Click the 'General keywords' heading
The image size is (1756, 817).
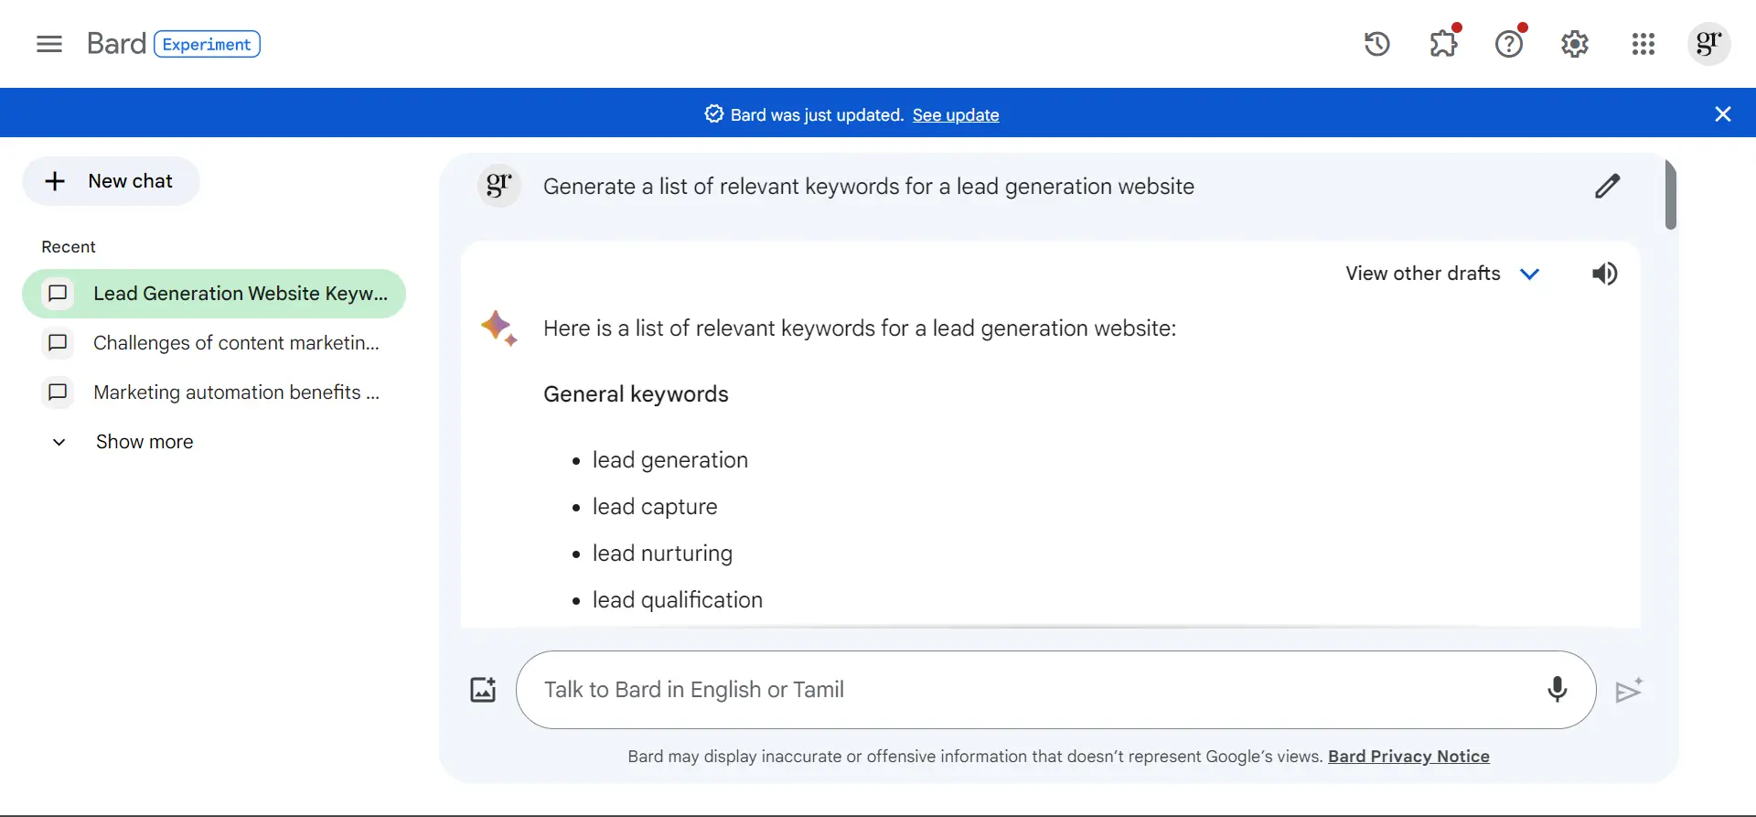click(636, 394)
